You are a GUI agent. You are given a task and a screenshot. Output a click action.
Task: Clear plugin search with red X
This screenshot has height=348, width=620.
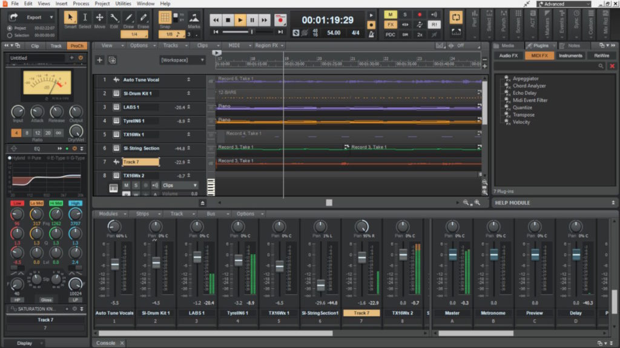[612, 66]
